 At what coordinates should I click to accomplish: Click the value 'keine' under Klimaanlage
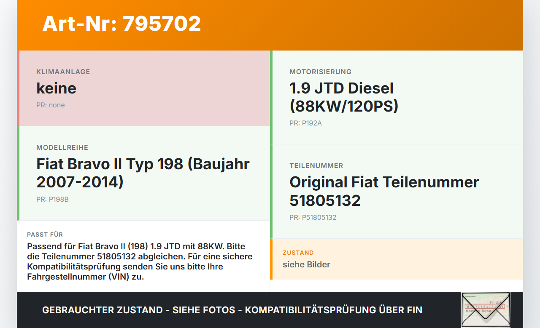pyautogui.click(x=56, y=88)
